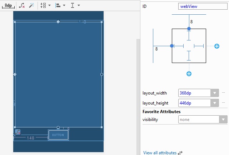The image size is (229, 155).
Task: Toggle the top inner size constraint in the inspector box
Action: pos(189,35)
